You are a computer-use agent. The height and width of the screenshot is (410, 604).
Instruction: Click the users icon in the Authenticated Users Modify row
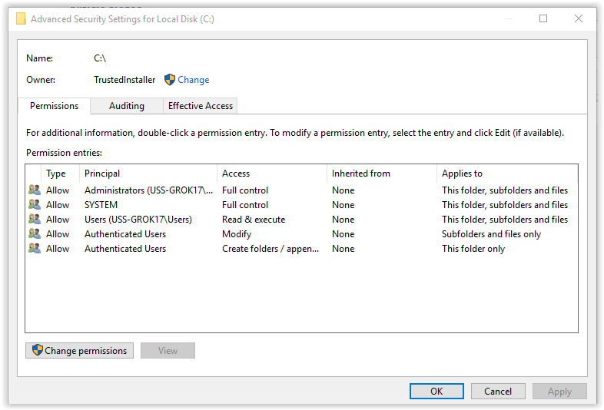coord(35,233)
